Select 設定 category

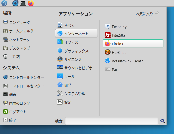[76, 102]
